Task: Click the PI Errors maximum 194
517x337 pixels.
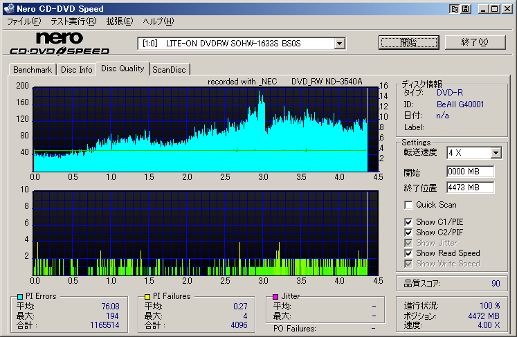Action: (112, 316)
